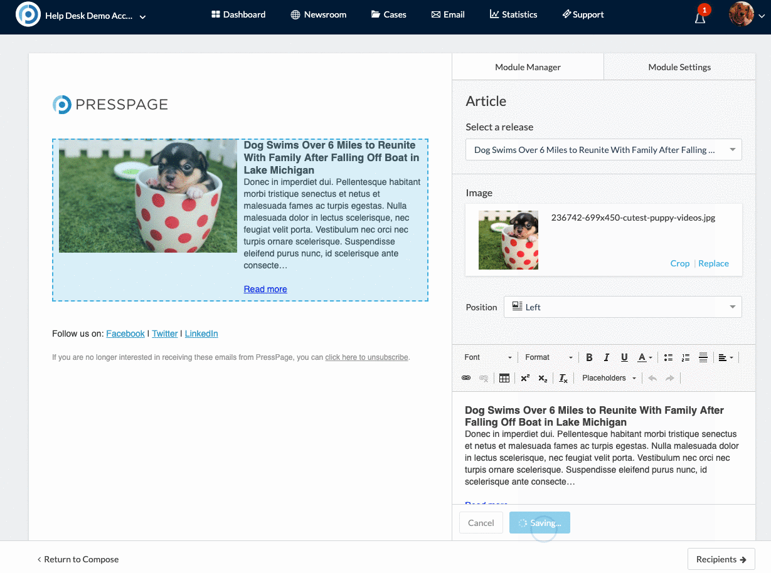The height and width of the screenshot is (573, 771).
Task: Insert a bulleted list
Action: pyautogui.click(x=668, y=357)
